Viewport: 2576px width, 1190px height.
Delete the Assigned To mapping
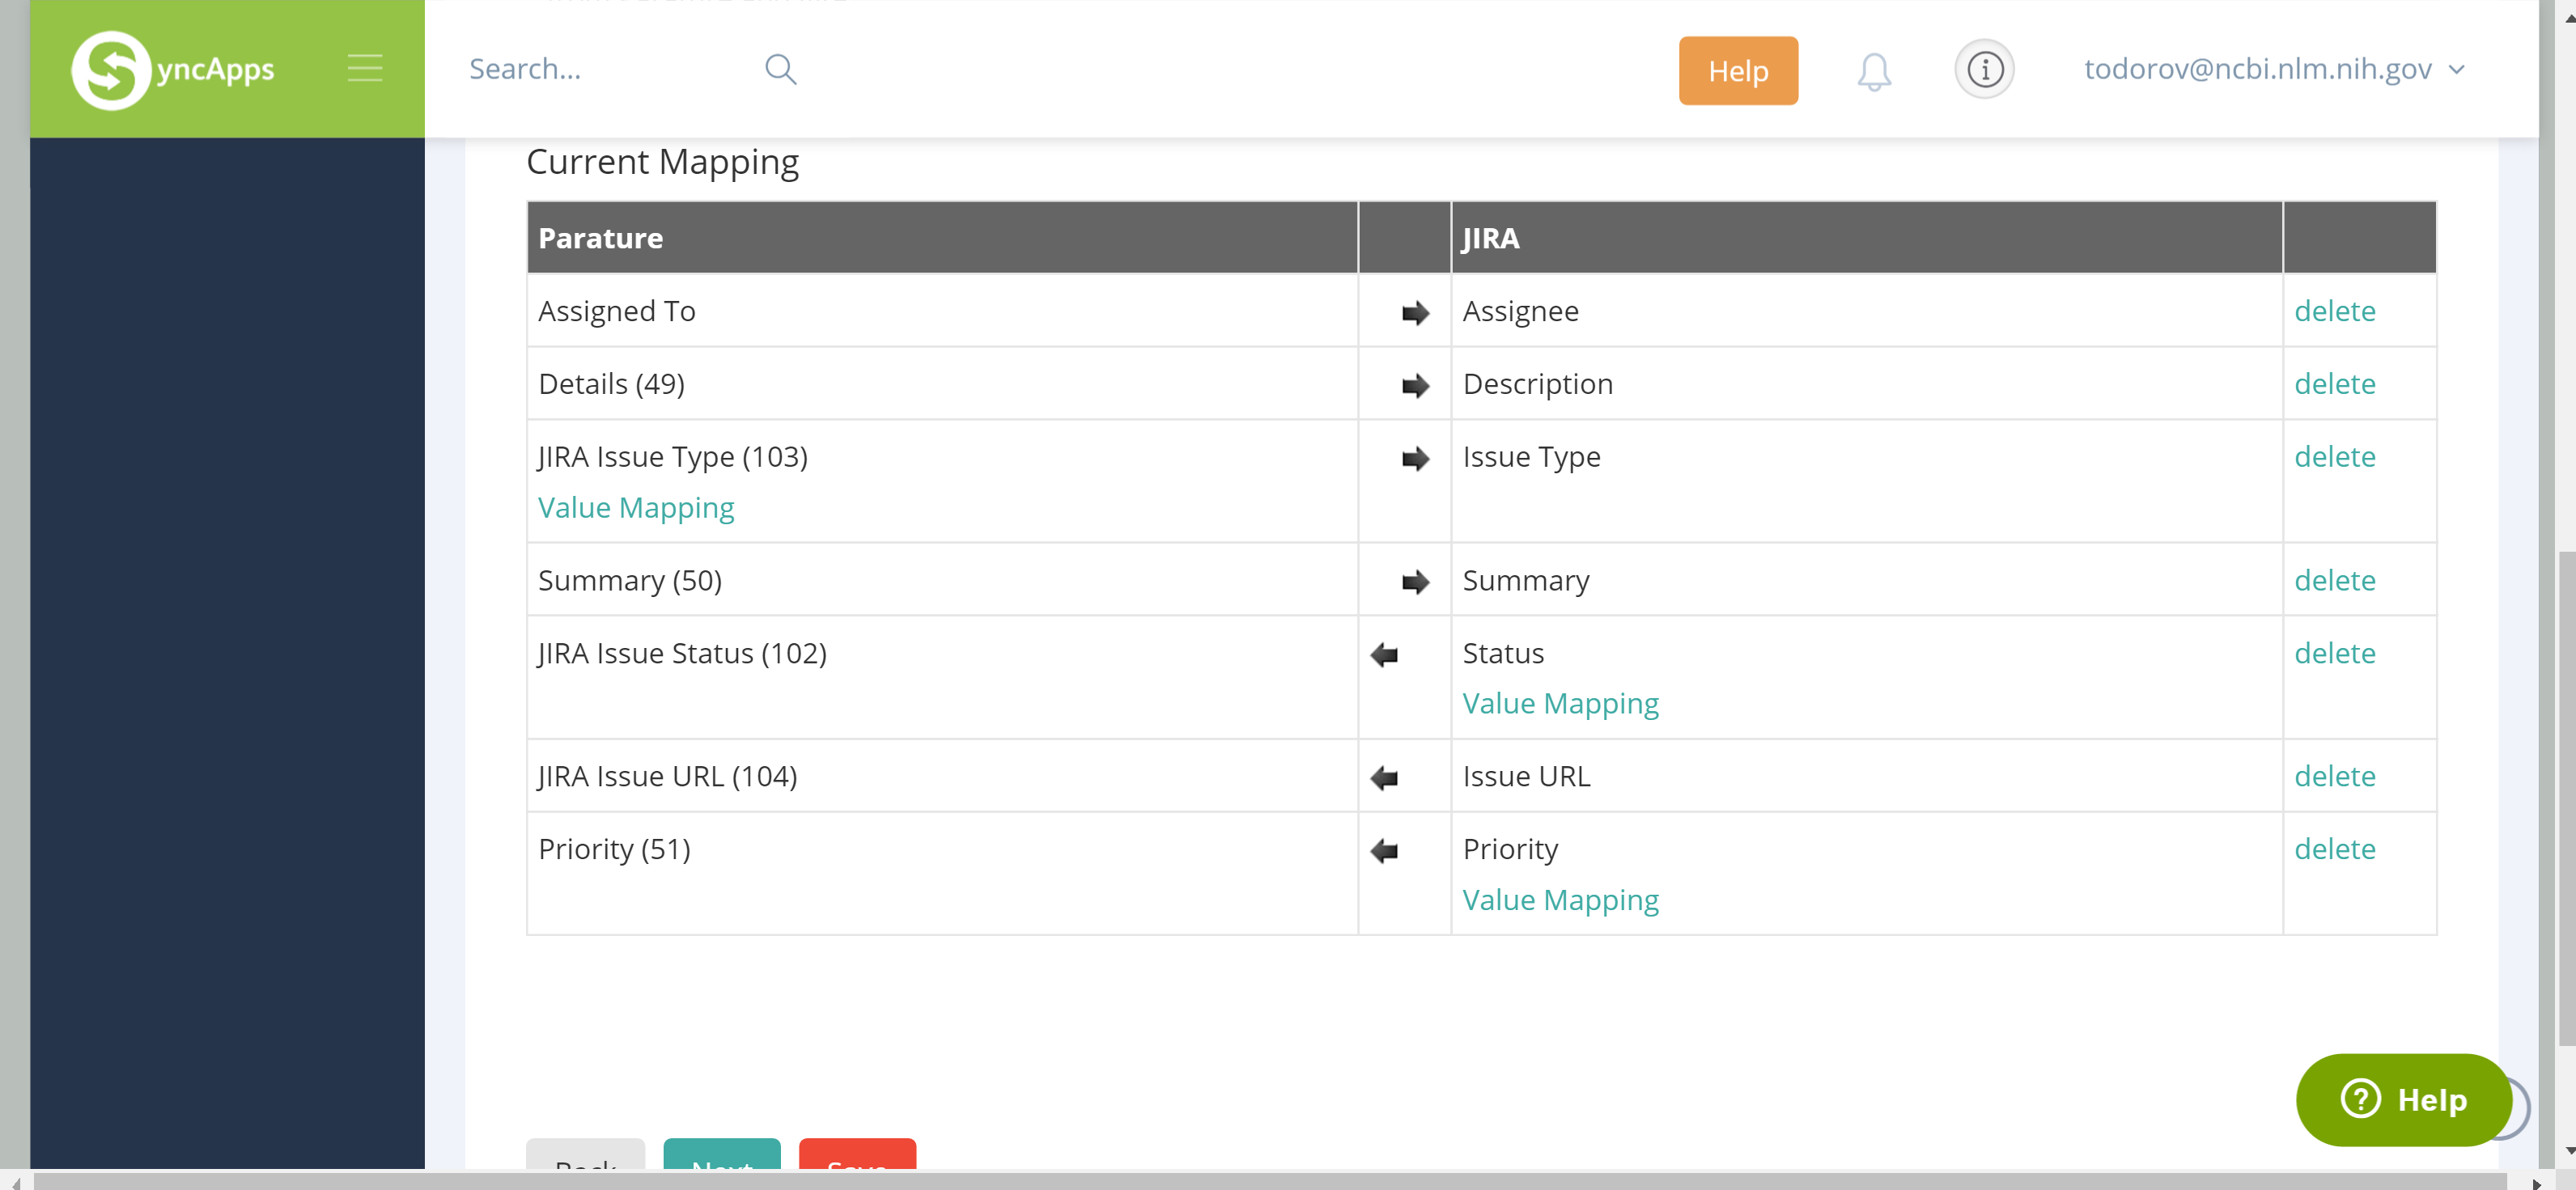click(x=2334, y=311)
